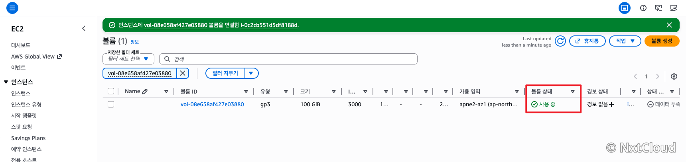The image size is (686, 162).
Task: Dismiss the green success notification banner
Action: click(669, 25)
